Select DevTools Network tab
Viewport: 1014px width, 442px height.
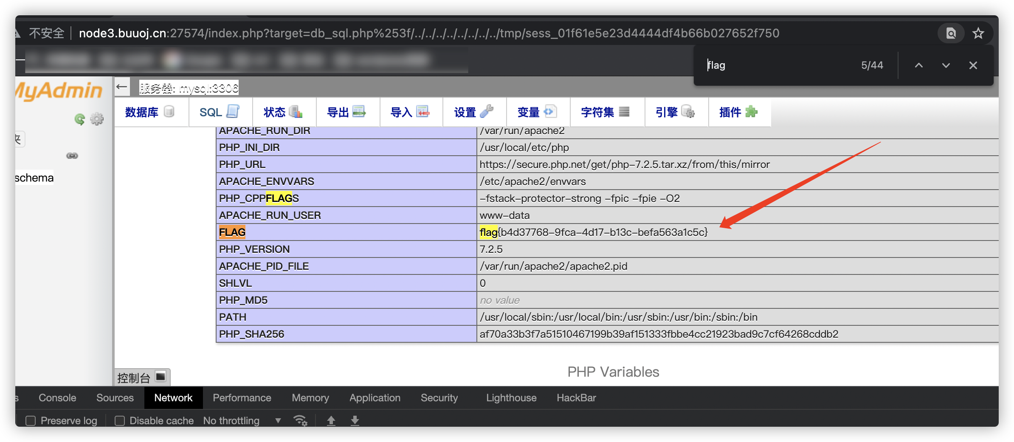pos(173,398)
